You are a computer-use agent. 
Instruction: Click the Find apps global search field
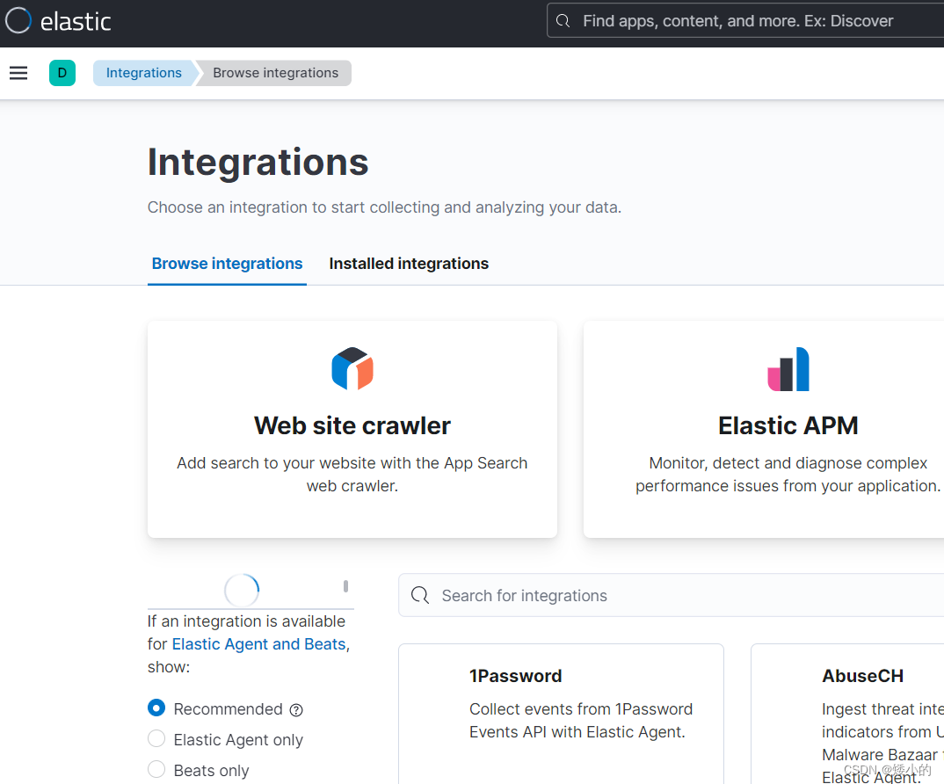(745, 21)
